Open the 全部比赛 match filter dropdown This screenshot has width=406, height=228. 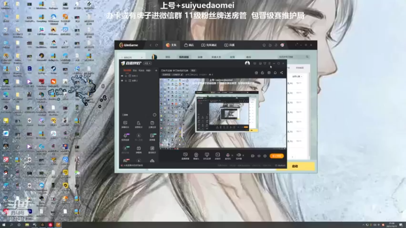297,77
